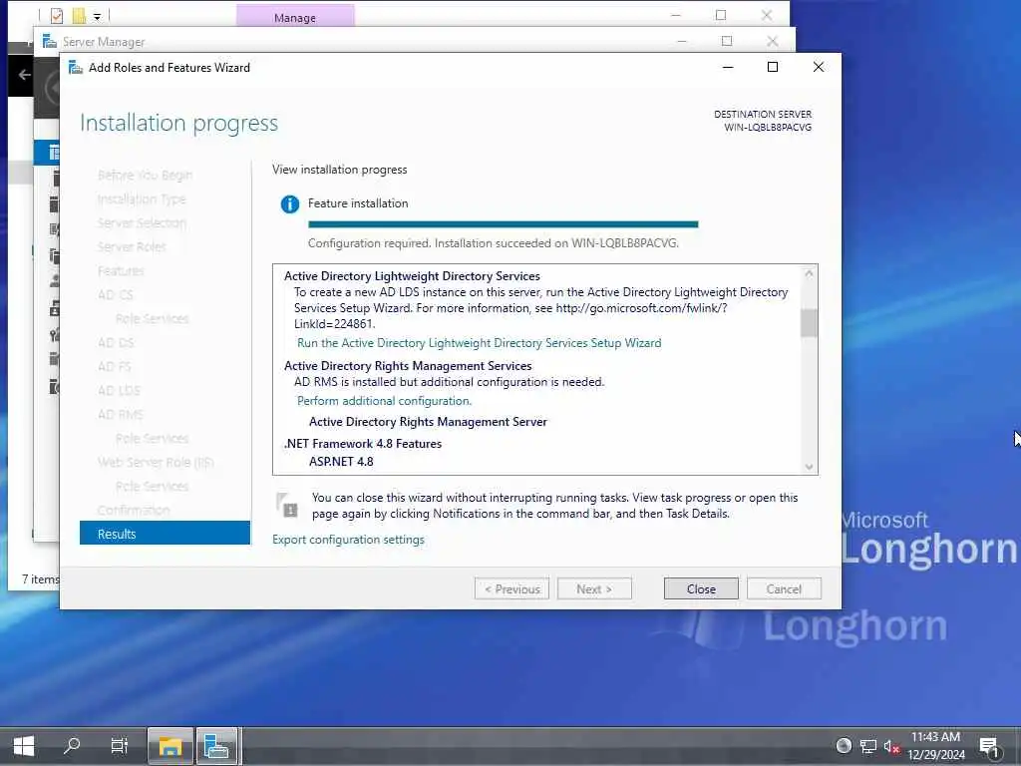Click the scroll up arrow of results list

coord(809,273)
